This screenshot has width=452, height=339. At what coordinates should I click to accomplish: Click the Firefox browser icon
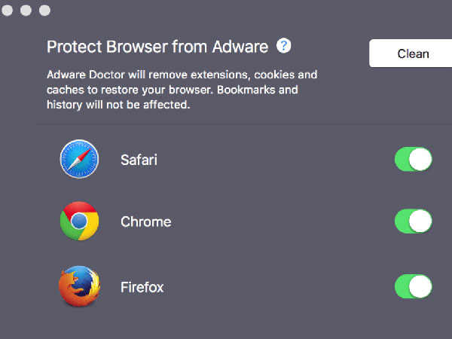point(79,286)
